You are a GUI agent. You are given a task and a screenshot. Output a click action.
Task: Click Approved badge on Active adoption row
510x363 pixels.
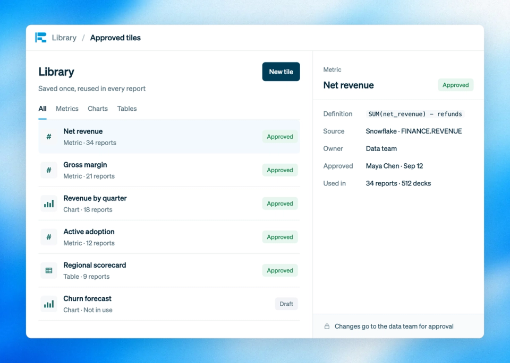pyautogui.click(x=280, y=237)
